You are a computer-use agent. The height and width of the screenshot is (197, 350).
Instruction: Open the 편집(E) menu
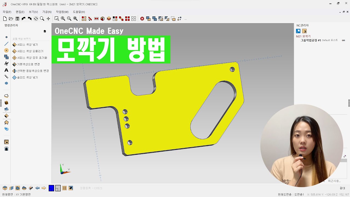[x=20, y=12]
